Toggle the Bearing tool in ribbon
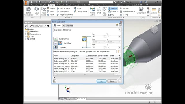The image size is (185, 104). pos(113,8)
